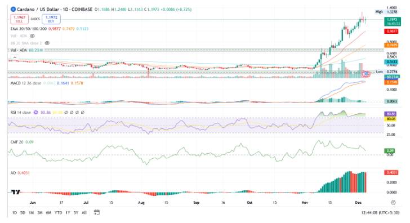
Task: Collapse the indicator legend with the chevron
Action: coord(15,57)
